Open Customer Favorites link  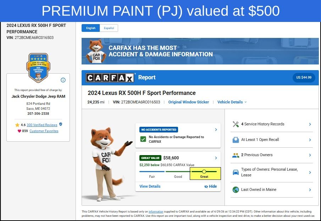tap(44, 131)
